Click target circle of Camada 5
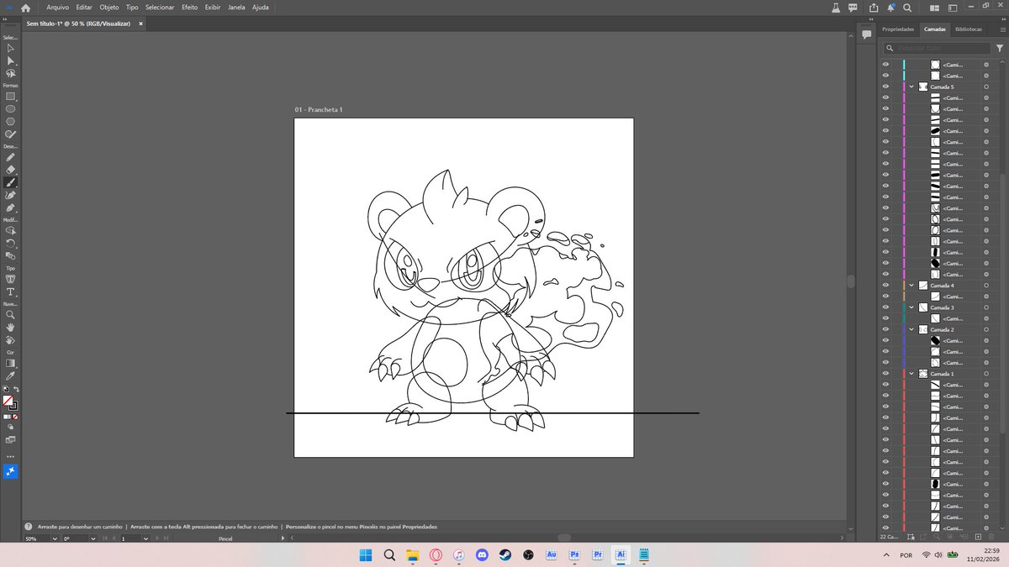 click(986, 87)
